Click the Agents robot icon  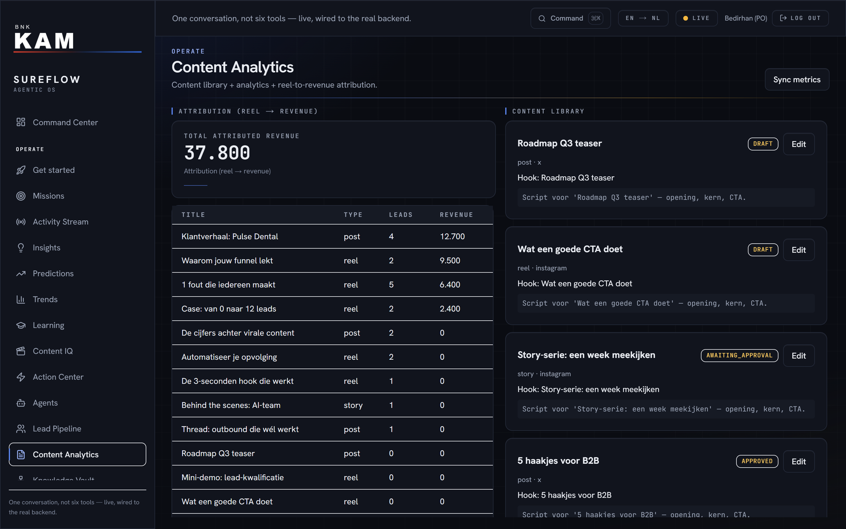point(21,403)
